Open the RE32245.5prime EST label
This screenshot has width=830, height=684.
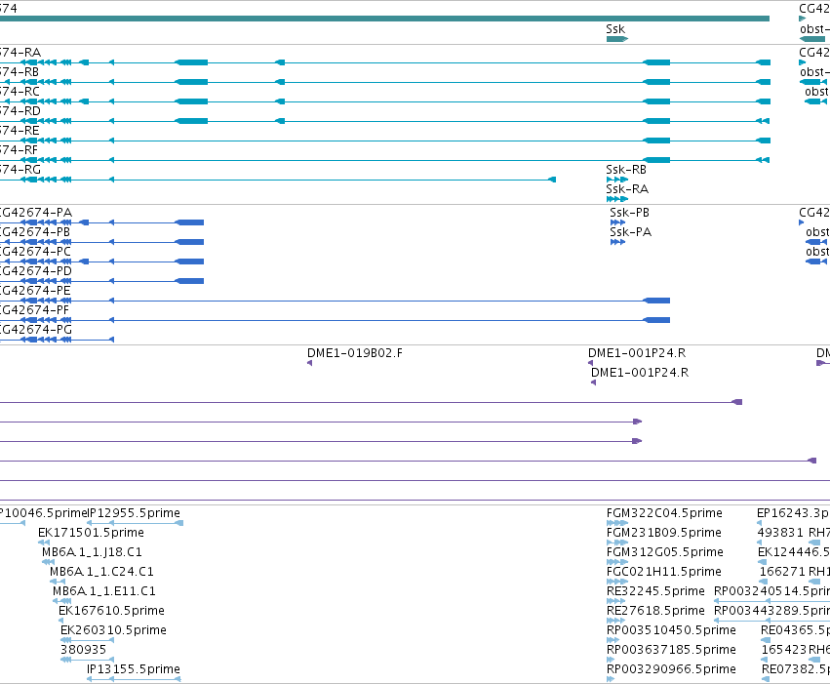click(x=655, y=591)
